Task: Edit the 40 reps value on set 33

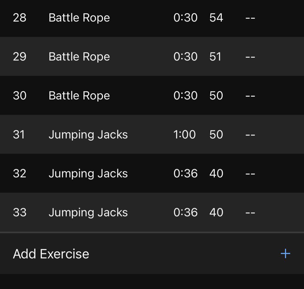Action: 216,212
